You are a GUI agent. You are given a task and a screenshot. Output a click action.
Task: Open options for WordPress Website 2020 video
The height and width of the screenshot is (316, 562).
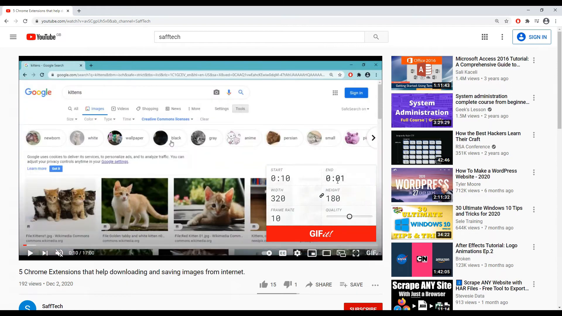pos(534,172)
